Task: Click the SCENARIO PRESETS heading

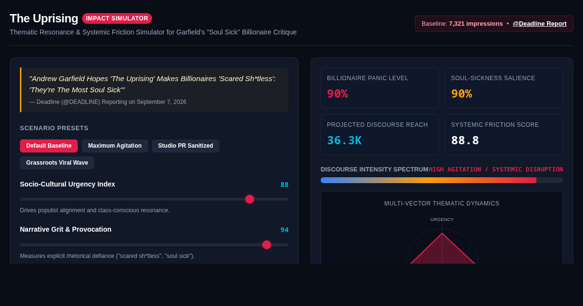Action: click(54, 128)
